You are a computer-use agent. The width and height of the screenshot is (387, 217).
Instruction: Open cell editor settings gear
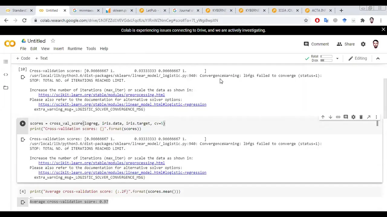[353, 117]
